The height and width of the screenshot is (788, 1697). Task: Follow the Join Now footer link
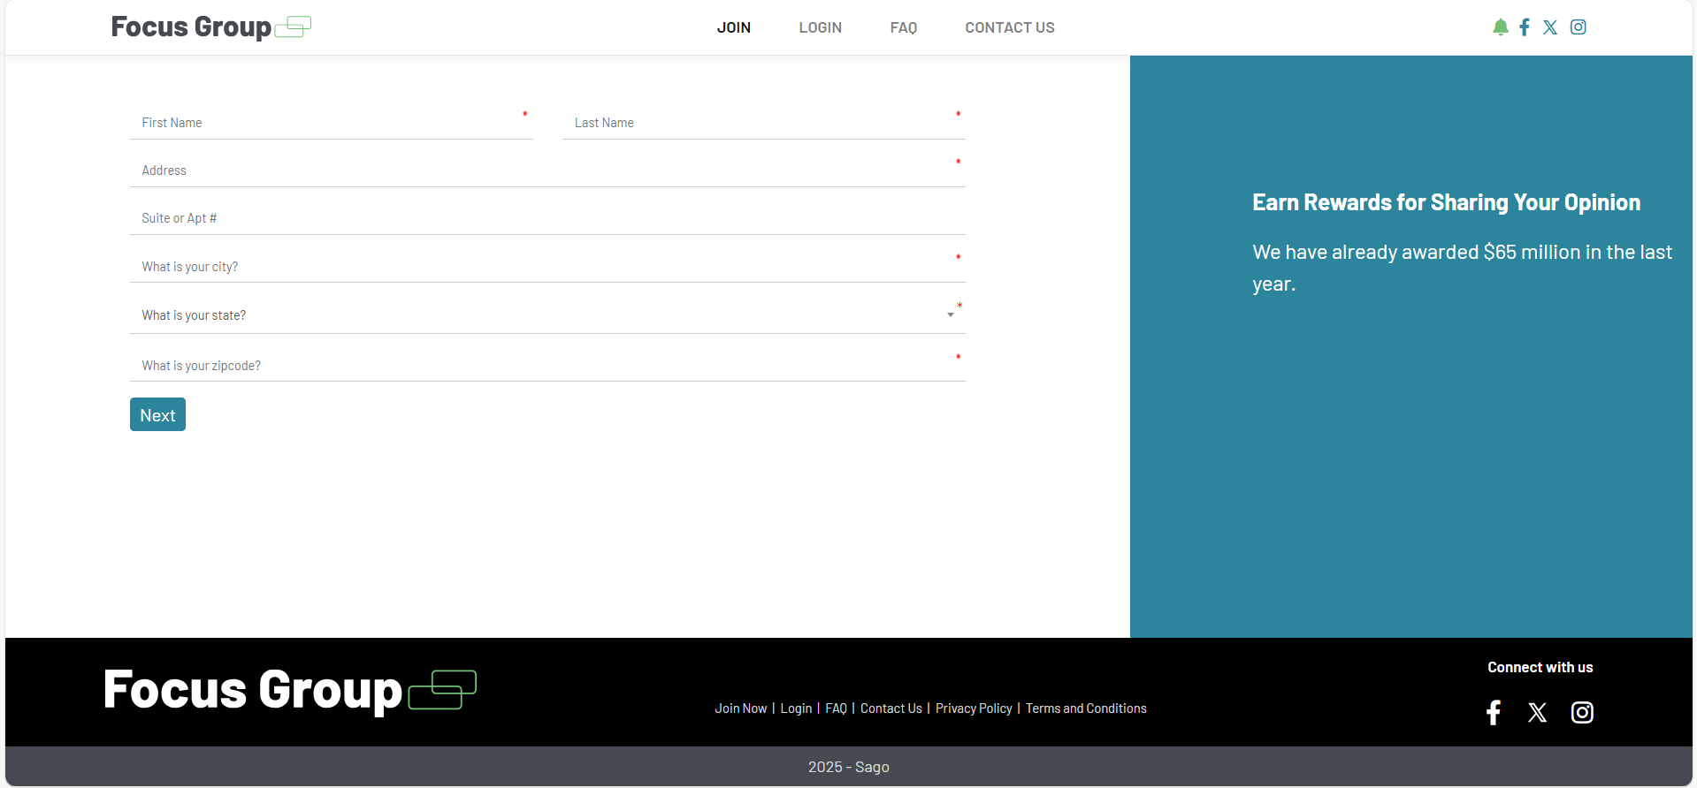pyautogui.click(x=741, y=708)
